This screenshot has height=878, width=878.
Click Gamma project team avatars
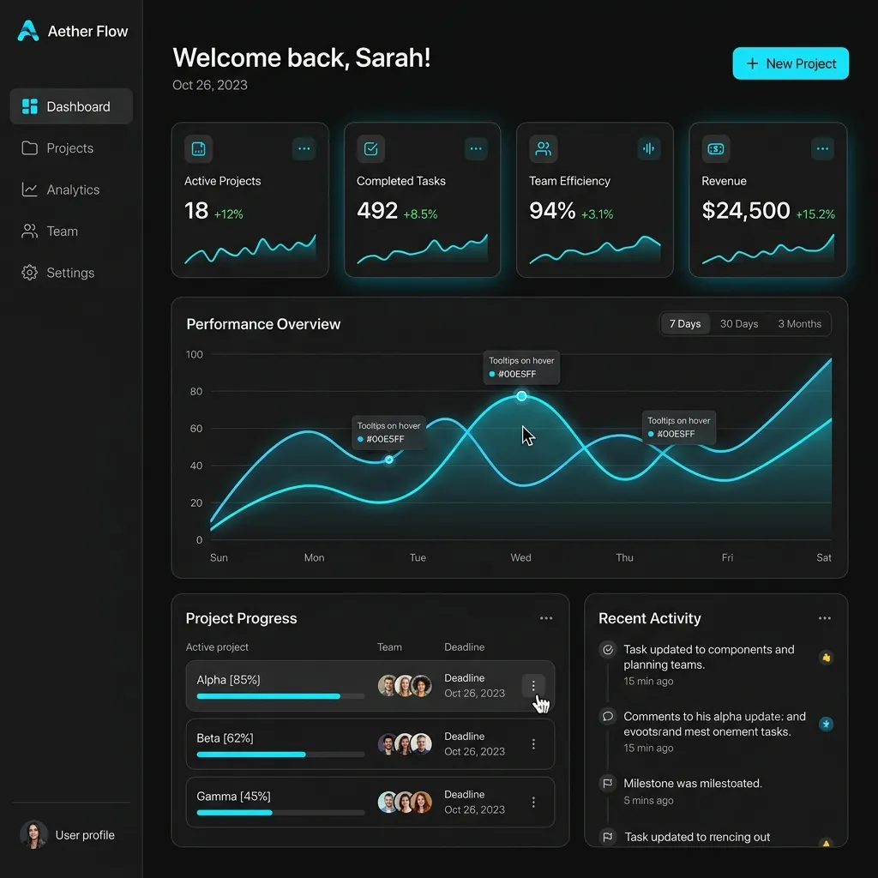[405, 803]
